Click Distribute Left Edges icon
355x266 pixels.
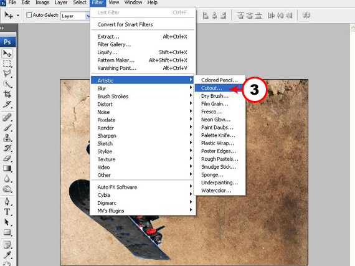pyautogui.click(x=271, y=16)
